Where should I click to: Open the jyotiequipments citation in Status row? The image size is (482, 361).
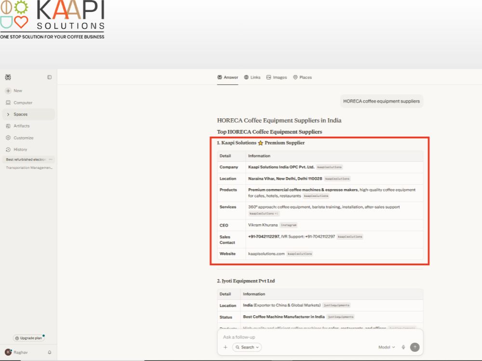341,317
